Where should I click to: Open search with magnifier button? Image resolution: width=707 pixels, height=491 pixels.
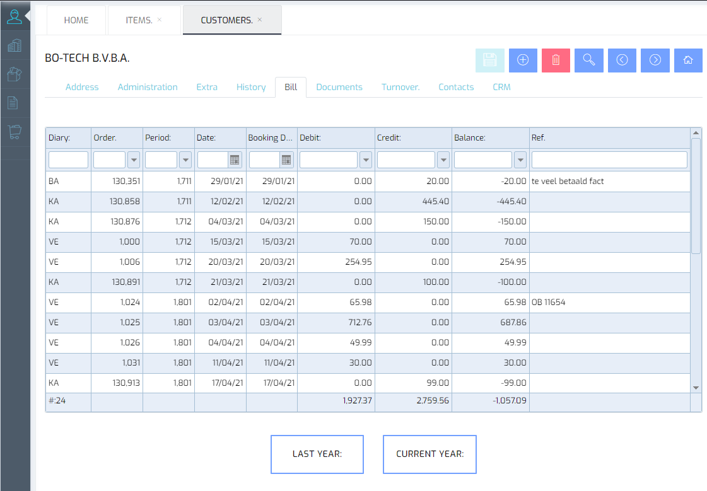[x=589, y=61]
